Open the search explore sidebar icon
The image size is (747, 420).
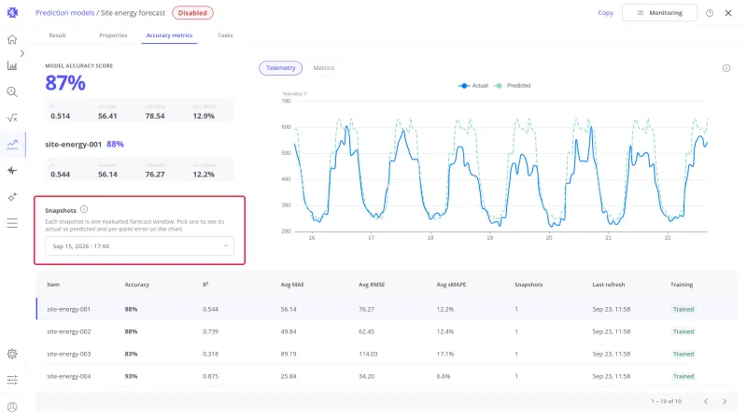(12, 91)
